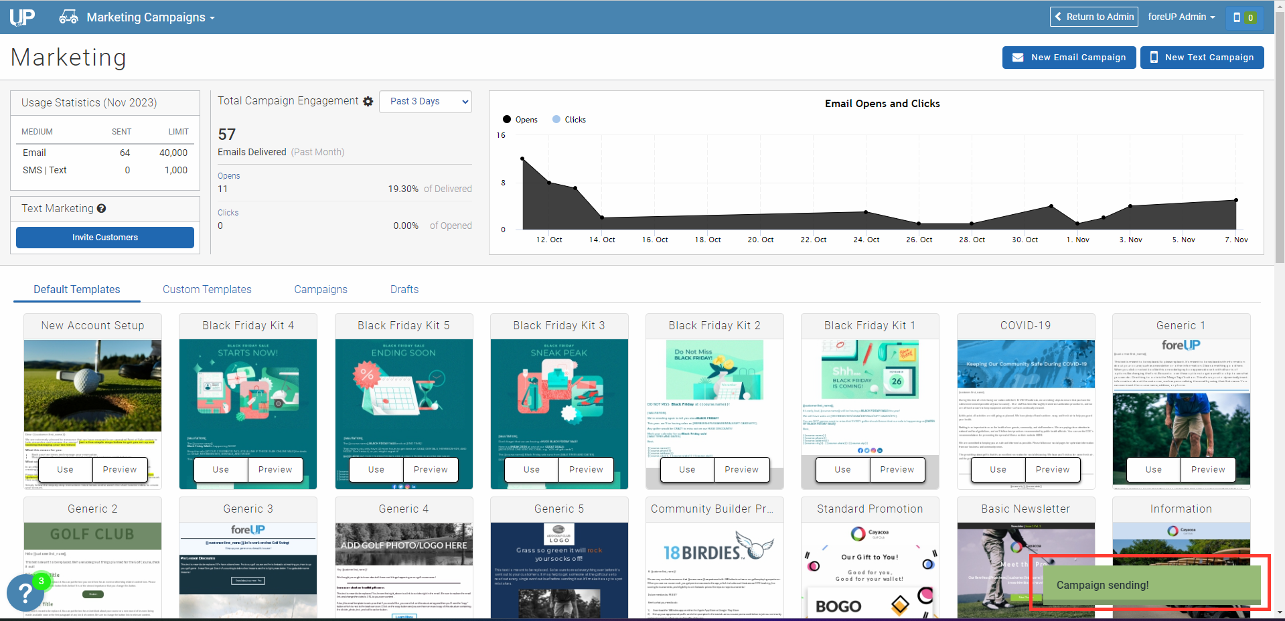The width and height of the screenshot is (1285, 621).
Task: Create a New Text Campaign
Action: (x=1202, y=58)
